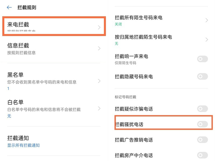
Task: Expand the 信息拦截 chevron arrow
Action: (99, 48)
